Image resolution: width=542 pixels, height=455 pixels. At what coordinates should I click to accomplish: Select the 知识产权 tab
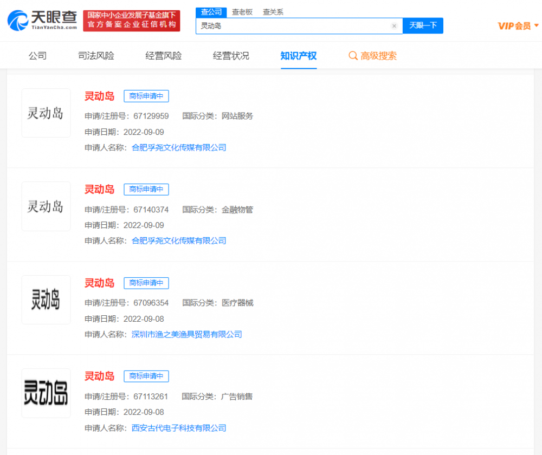point(299,56)
